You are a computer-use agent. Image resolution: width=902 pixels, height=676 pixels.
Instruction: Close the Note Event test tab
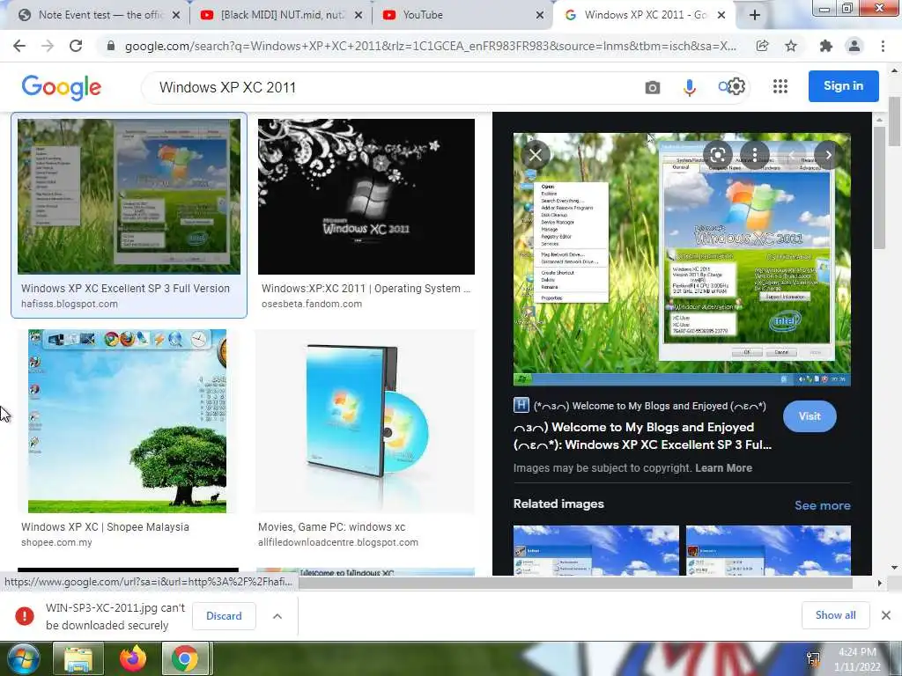point(176,15)
